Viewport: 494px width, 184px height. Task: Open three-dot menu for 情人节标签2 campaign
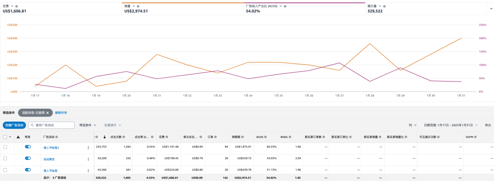coord(88,147)
